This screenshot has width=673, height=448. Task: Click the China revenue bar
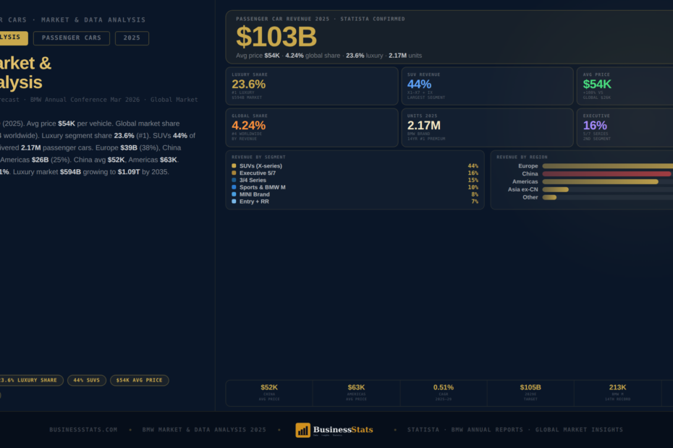[606, 173]
